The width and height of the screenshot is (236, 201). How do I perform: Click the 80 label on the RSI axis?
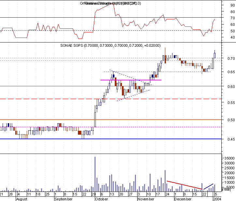point(232,12)
